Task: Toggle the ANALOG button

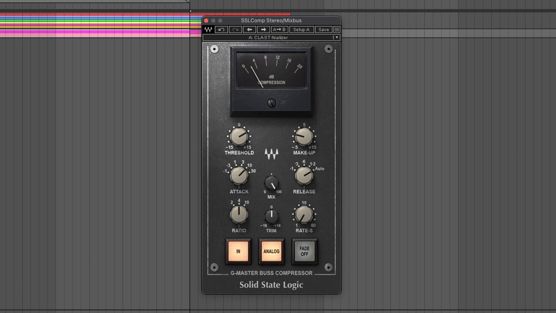Action: point(271,251)
